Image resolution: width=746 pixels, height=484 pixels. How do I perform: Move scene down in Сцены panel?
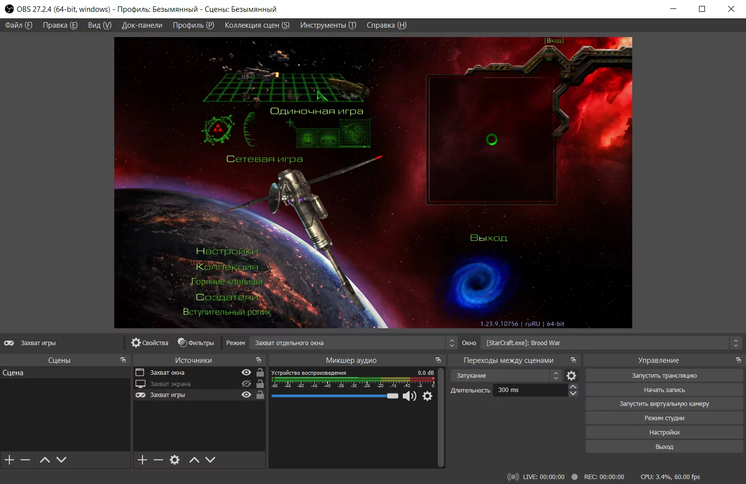[x=61, y=460]
